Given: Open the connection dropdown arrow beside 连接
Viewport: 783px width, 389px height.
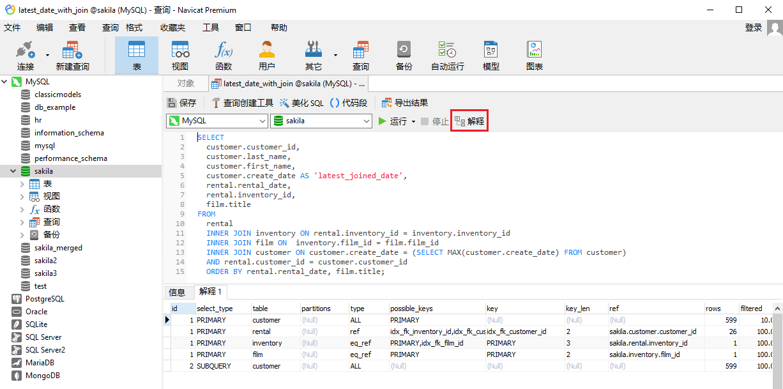Looking at the screenshot, I should (x=47, y=55).
